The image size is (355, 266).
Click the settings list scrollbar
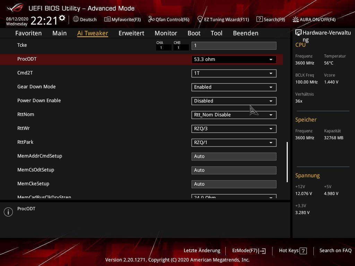coord(287,162)
